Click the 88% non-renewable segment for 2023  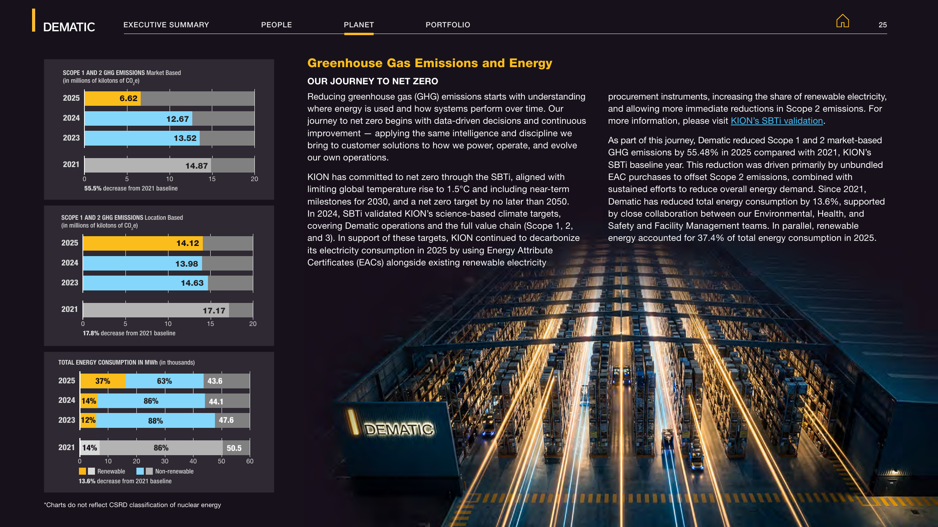[156, 420]
